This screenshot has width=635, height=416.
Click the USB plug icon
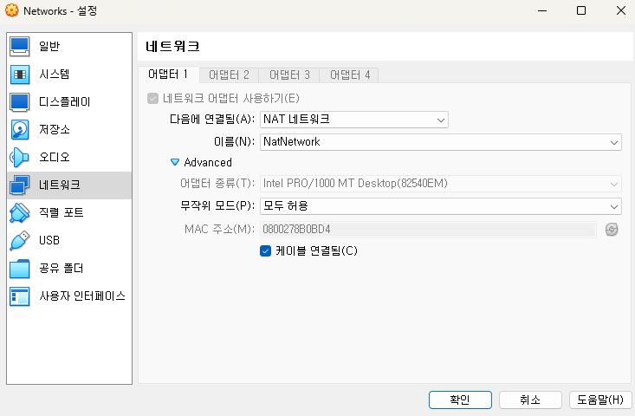coord(19,241)
